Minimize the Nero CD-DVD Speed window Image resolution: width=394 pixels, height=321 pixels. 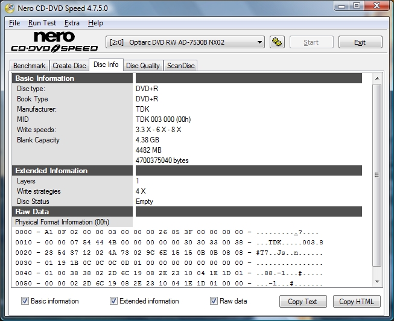point(342,6)
